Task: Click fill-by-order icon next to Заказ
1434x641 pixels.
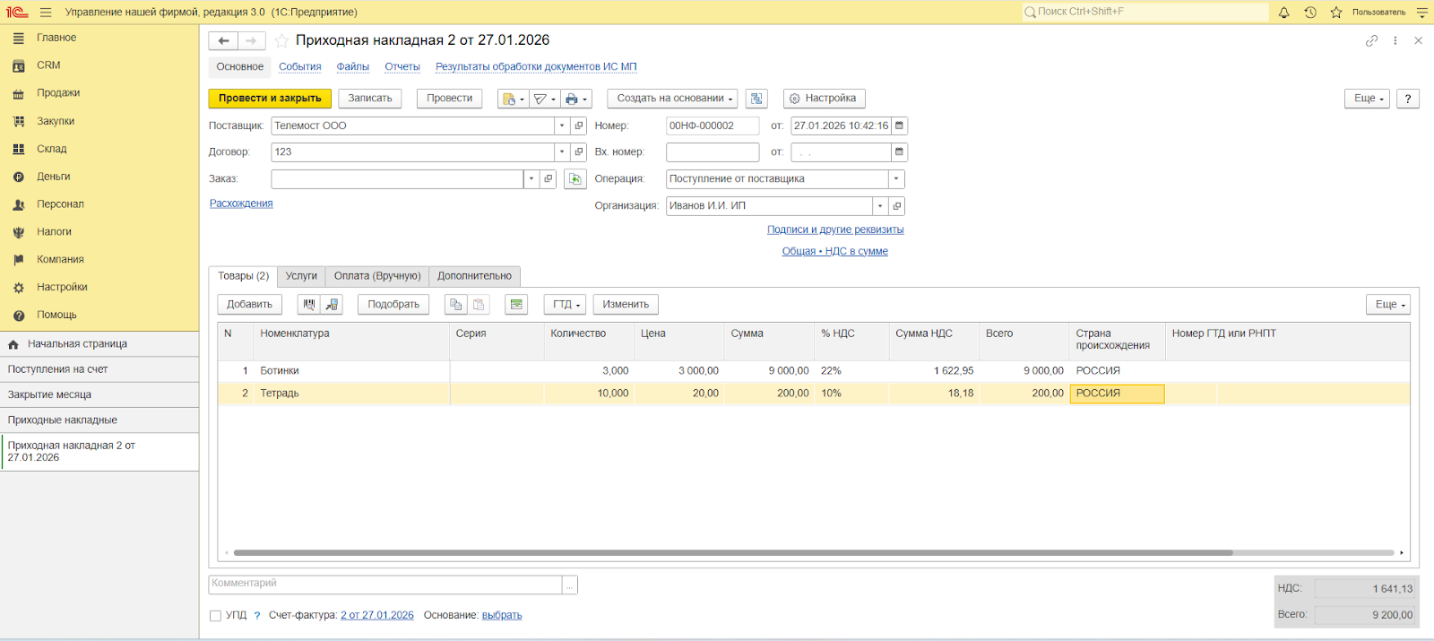Action: (575, 179)
